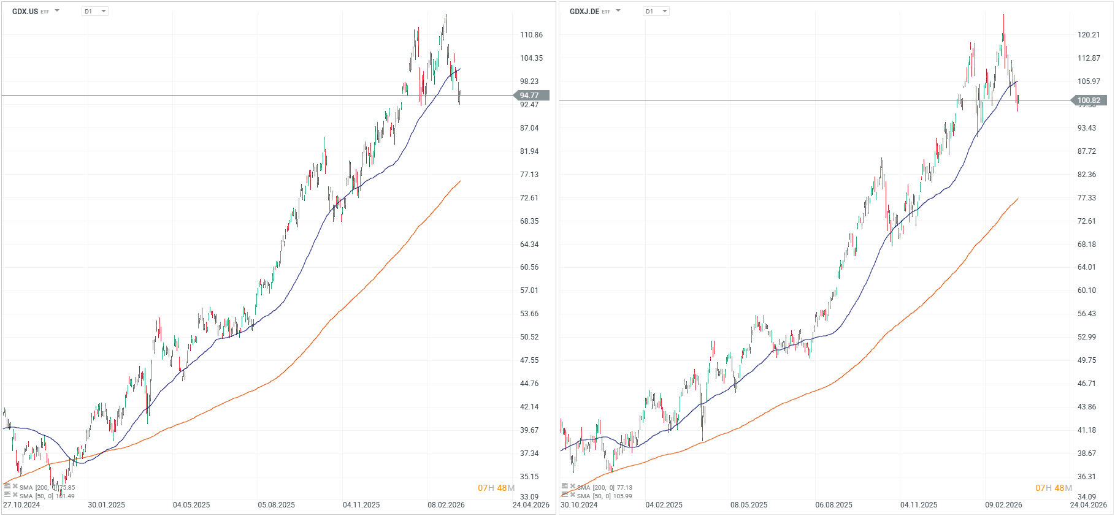
Task: Delete SMA 50 indicator from GDXJ.DE chart
Action: point(573,495)
